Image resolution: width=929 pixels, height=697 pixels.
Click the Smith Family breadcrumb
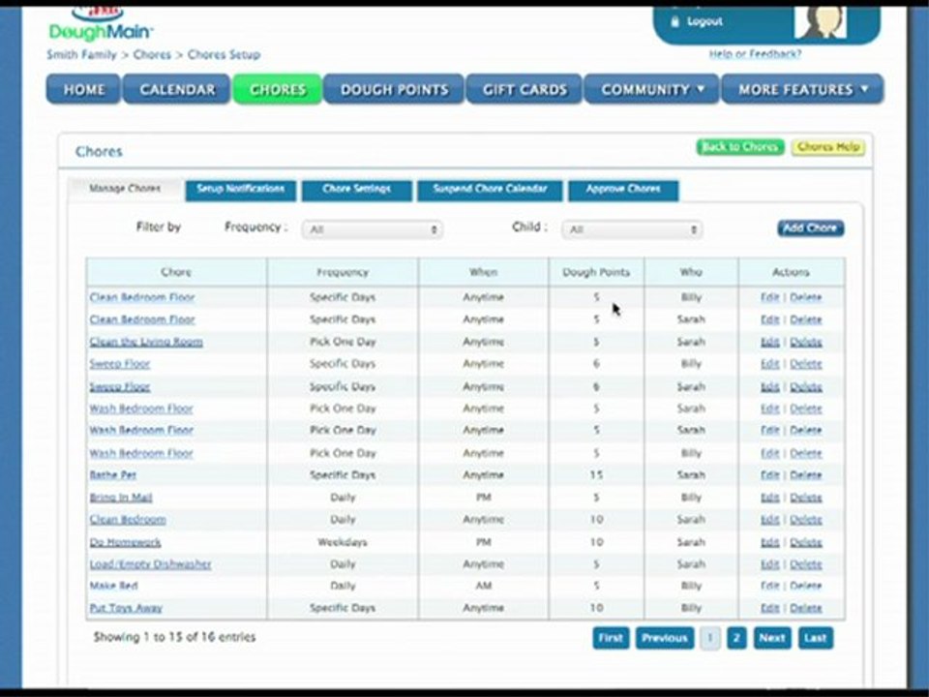click(x=81, y=54)
